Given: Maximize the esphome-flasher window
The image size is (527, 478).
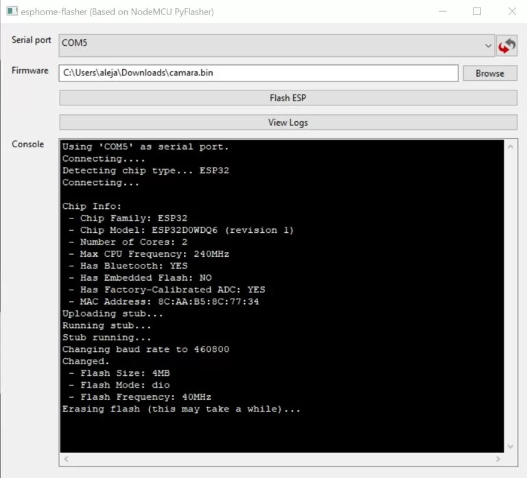Looking at the screenshot, I should (477, 12).
